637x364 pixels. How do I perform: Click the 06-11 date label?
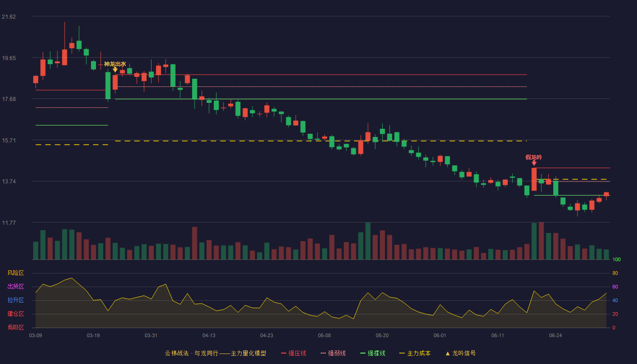[498, 335]
